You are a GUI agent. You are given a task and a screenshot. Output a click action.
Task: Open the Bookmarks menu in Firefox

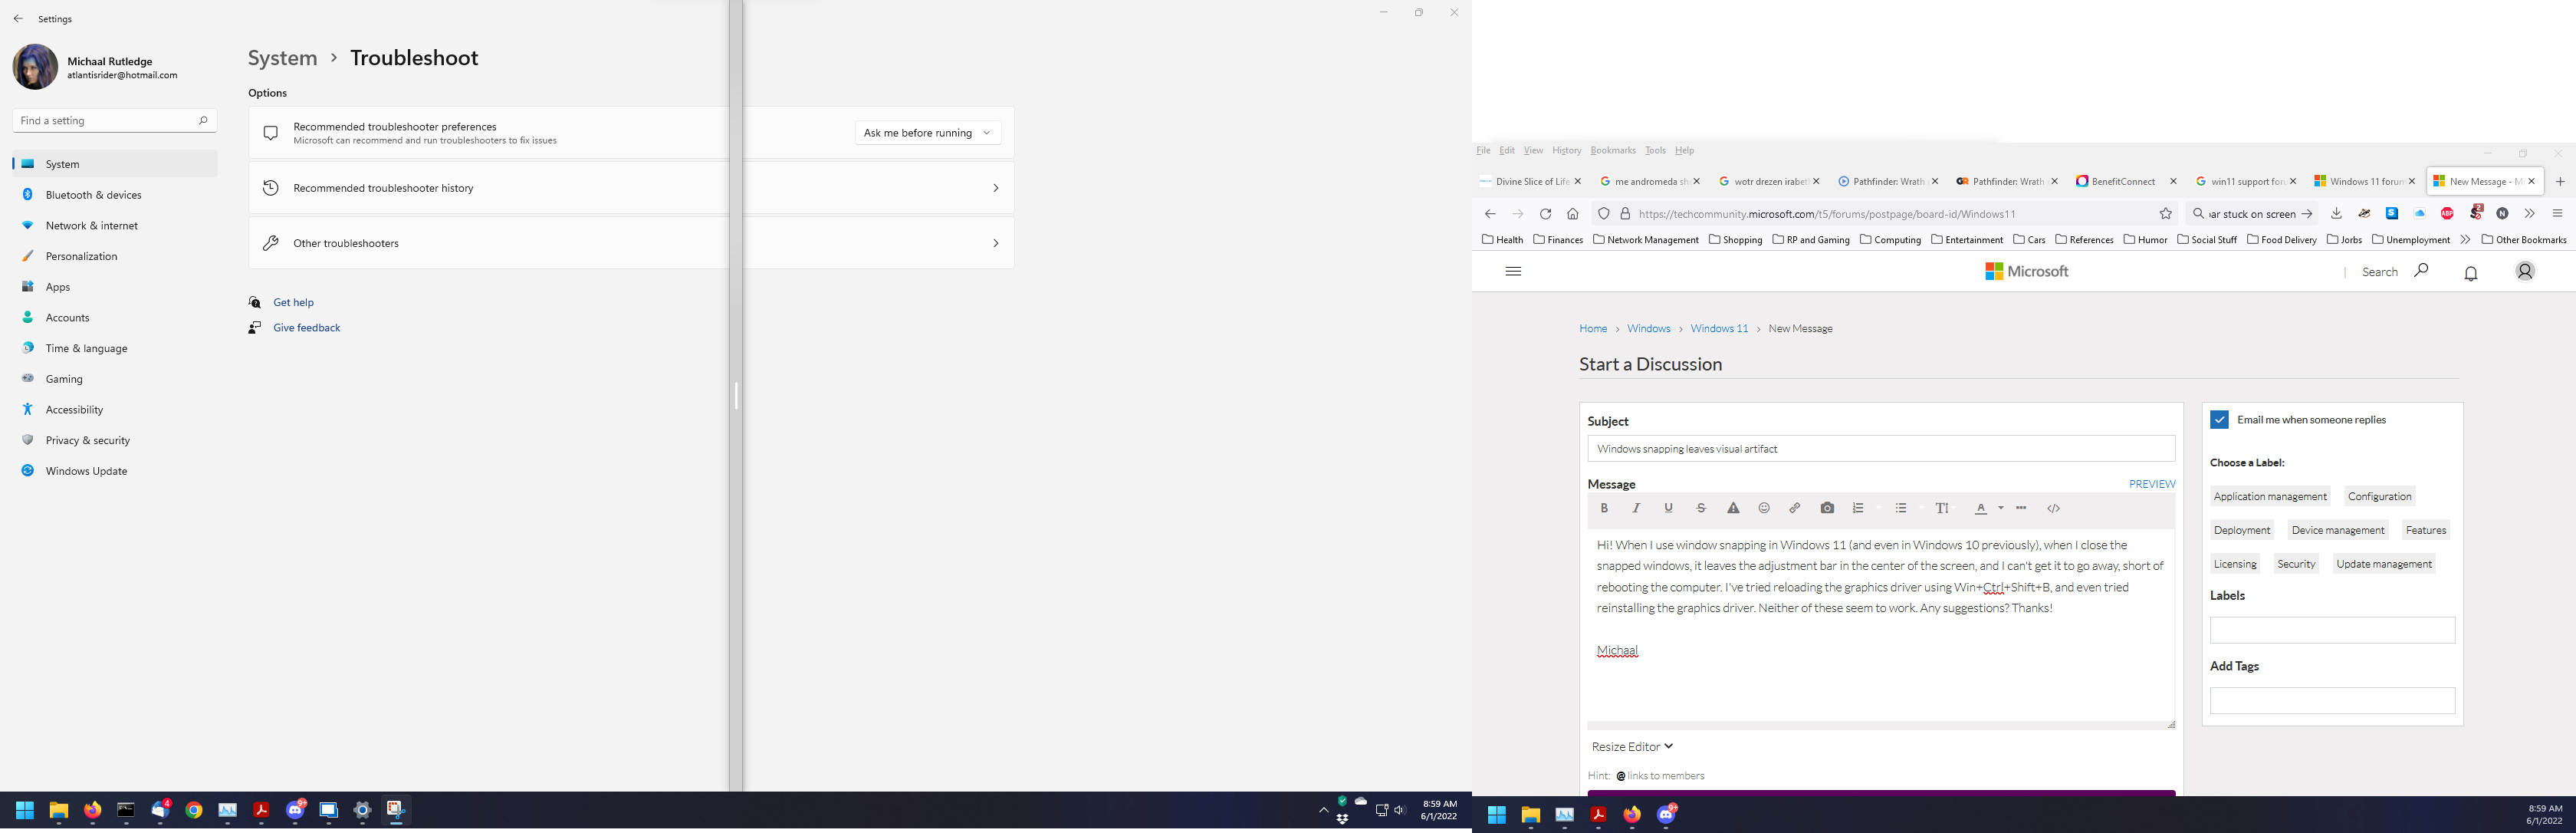pyautogui.click(x=1613, y=150)
